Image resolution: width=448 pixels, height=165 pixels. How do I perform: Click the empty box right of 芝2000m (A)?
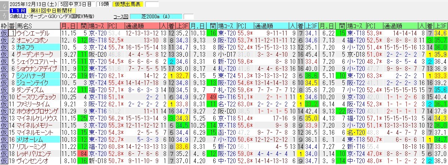[189, 17]
